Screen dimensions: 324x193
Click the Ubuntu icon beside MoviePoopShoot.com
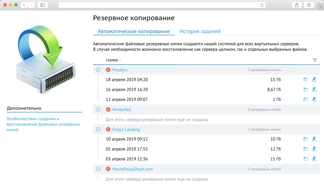(x=108, y=169)
